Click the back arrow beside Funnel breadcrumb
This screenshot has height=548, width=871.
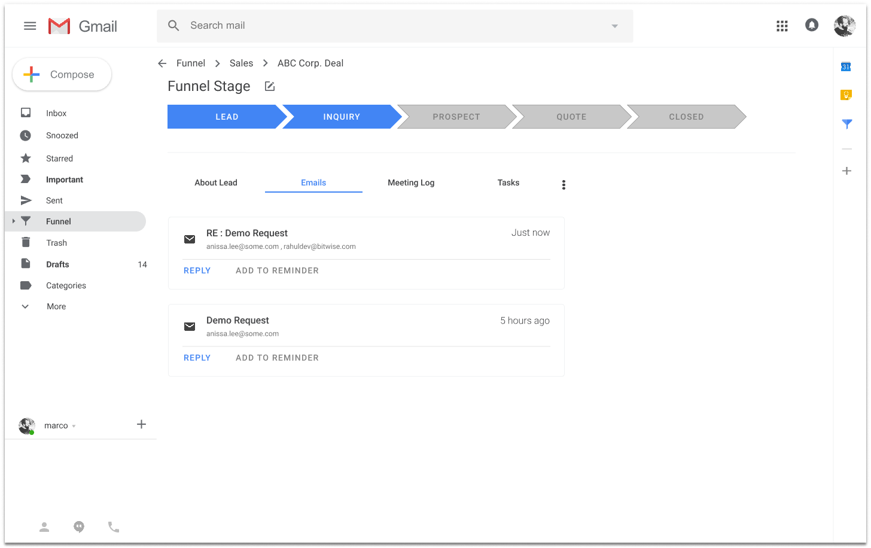(x=162, y=63)
